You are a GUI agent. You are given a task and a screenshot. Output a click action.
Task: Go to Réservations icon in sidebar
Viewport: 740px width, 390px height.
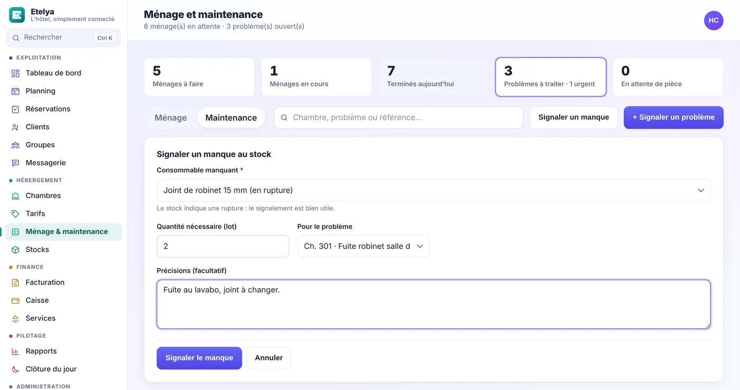15,109
